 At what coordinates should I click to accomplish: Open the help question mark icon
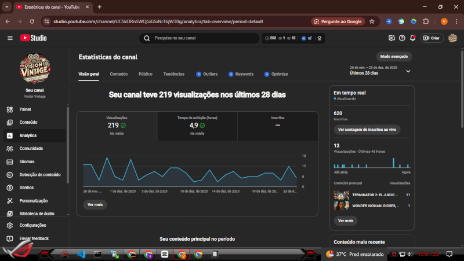click(x=402, y=38)
